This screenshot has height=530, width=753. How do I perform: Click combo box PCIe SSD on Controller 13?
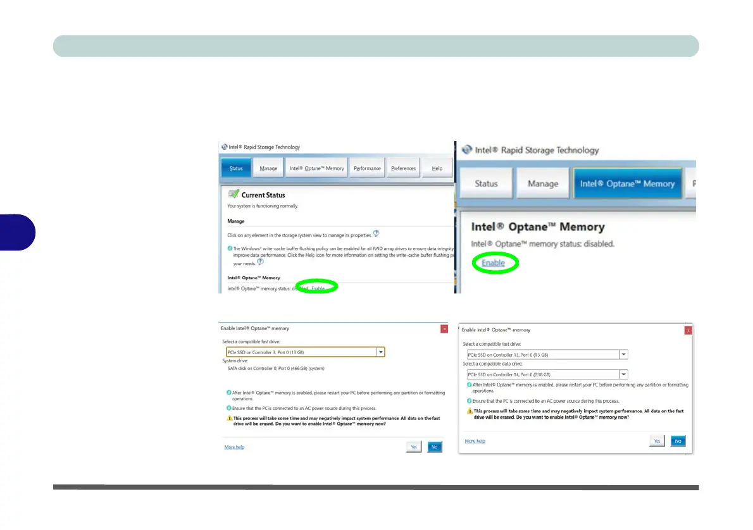[547, 354]
